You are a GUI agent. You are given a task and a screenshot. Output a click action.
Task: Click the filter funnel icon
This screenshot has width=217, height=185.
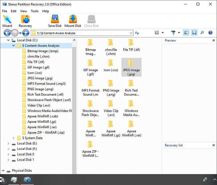coord(173,33)
